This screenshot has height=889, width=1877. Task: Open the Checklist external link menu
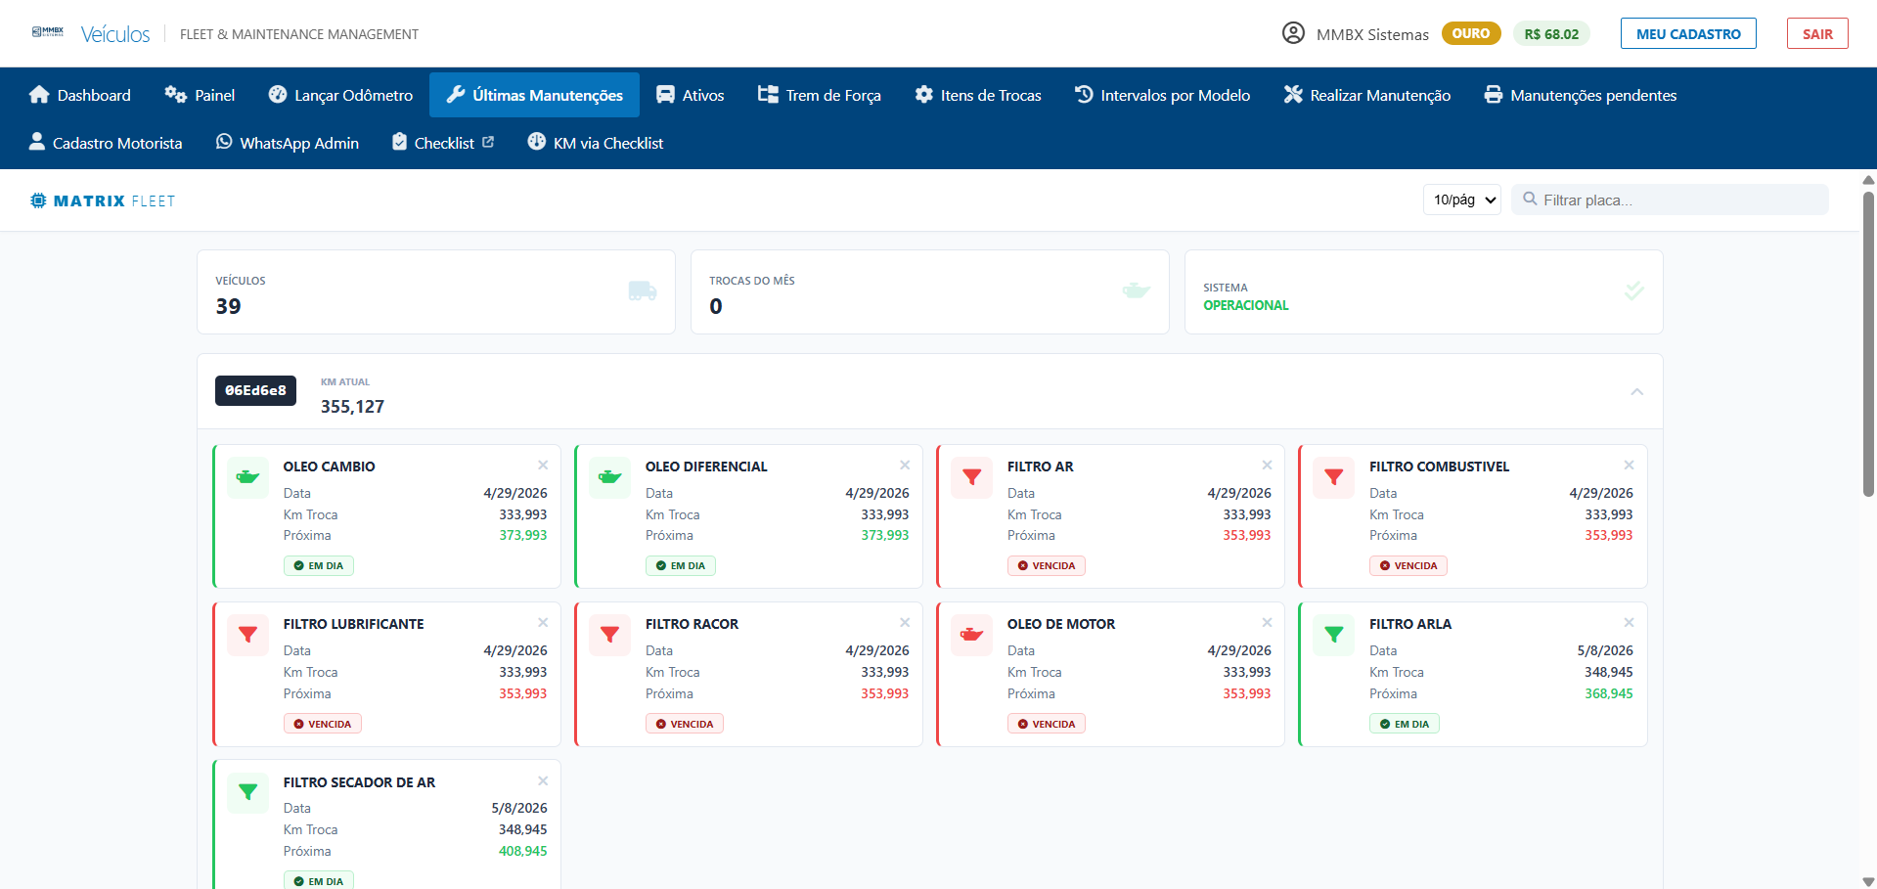coord(443,143)
